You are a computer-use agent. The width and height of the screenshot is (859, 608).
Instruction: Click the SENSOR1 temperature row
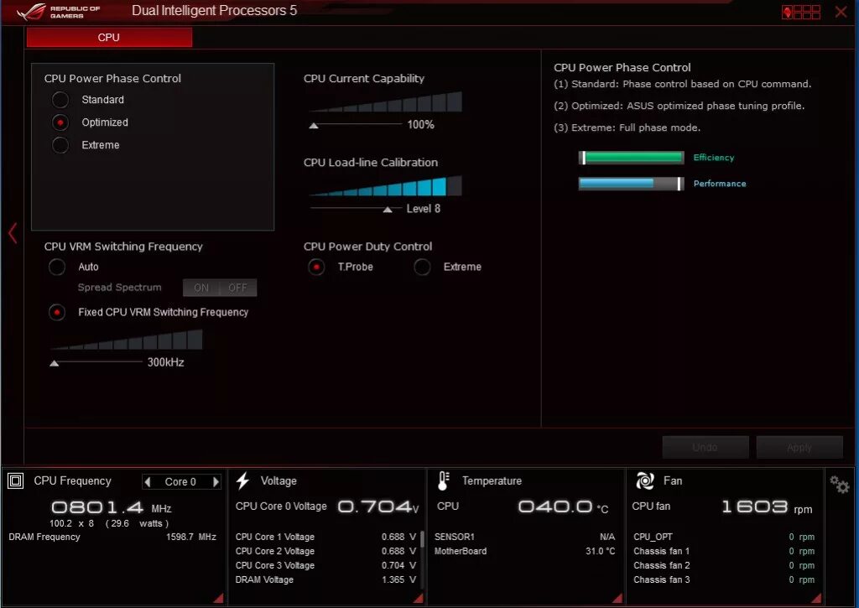tap(525, 537)
